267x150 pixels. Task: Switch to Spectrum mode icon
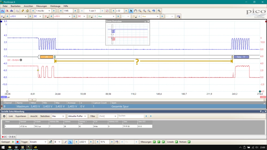[x=11, y=11]
